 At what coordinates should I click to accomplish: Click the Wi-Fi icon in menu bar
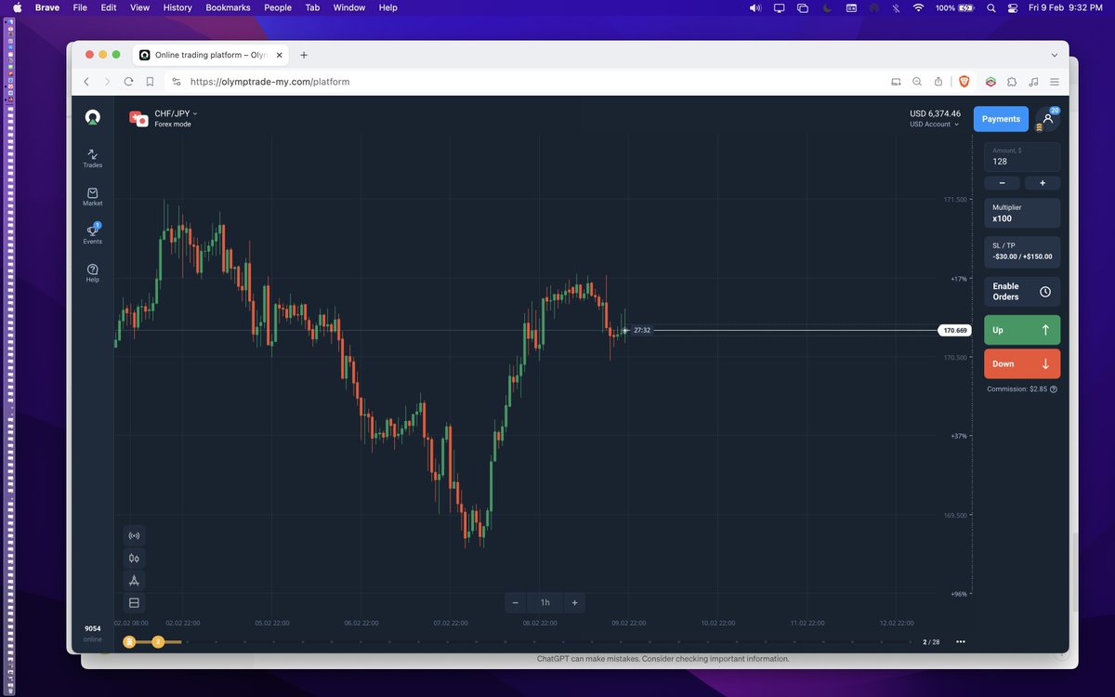tap(919, 7)
